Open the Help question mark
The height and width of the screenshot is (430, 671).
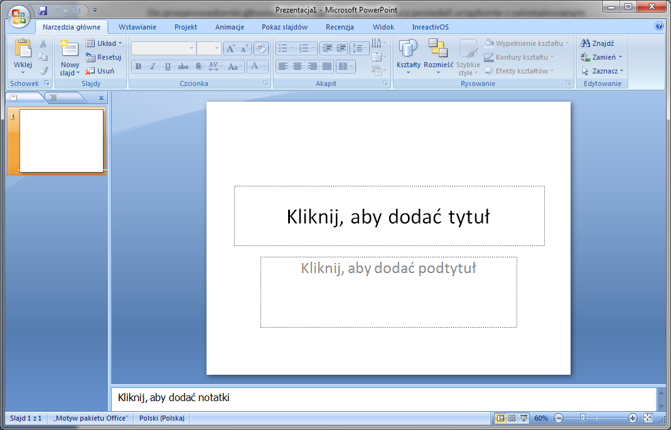click(x=659, y=26)
